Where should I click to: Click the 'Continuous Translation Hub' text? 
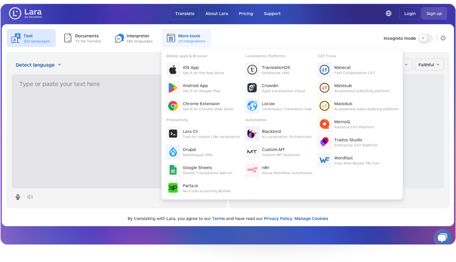pos(287,109)
